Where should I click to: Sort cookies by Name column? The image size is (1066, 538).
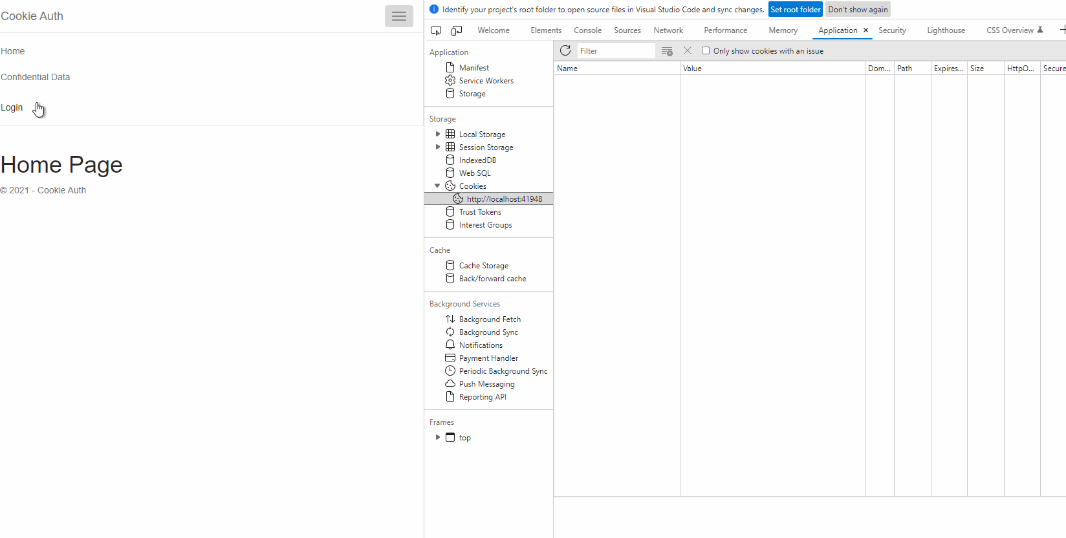click(616, 68)
